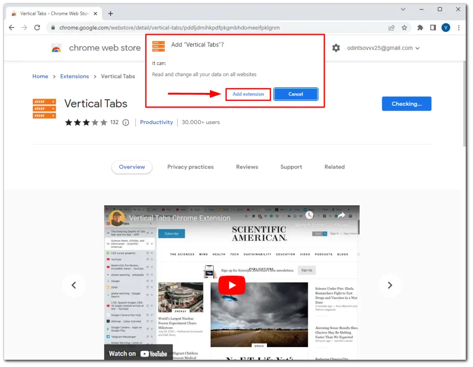This screenshot has height=367, width=473.
Task: Share the page using the share icon
Action: [392, 27]
